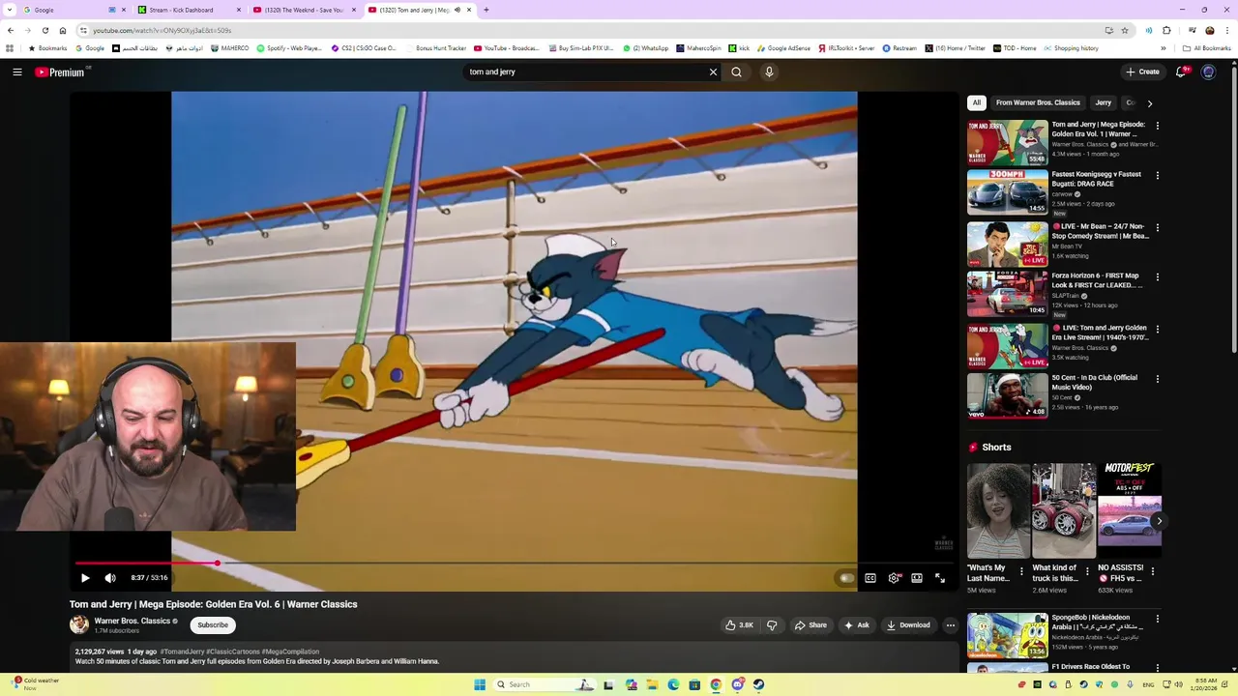Enter full screen mode
Viewport: 1238px width, 696px height.
pyautogui.click(x=940, y=578)
